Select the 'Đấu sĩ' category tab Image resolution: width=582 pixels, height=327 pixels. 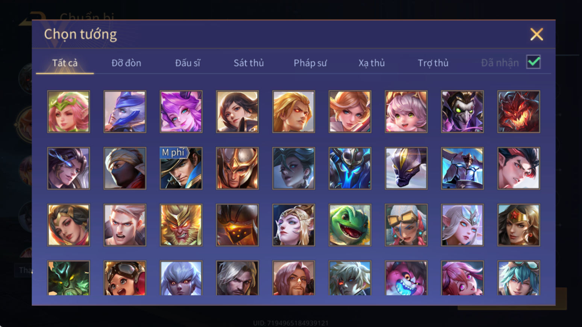point(188,63)
